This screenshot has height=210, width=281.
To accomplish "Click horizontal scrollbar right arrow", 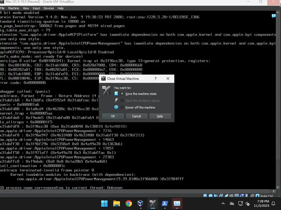I will (274, 191).
